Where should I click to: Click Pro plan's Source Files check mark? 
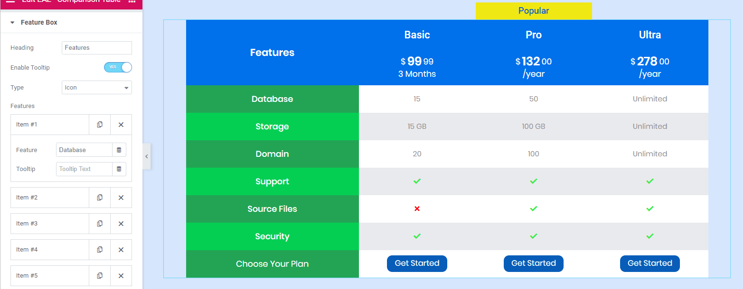point(534,209)
